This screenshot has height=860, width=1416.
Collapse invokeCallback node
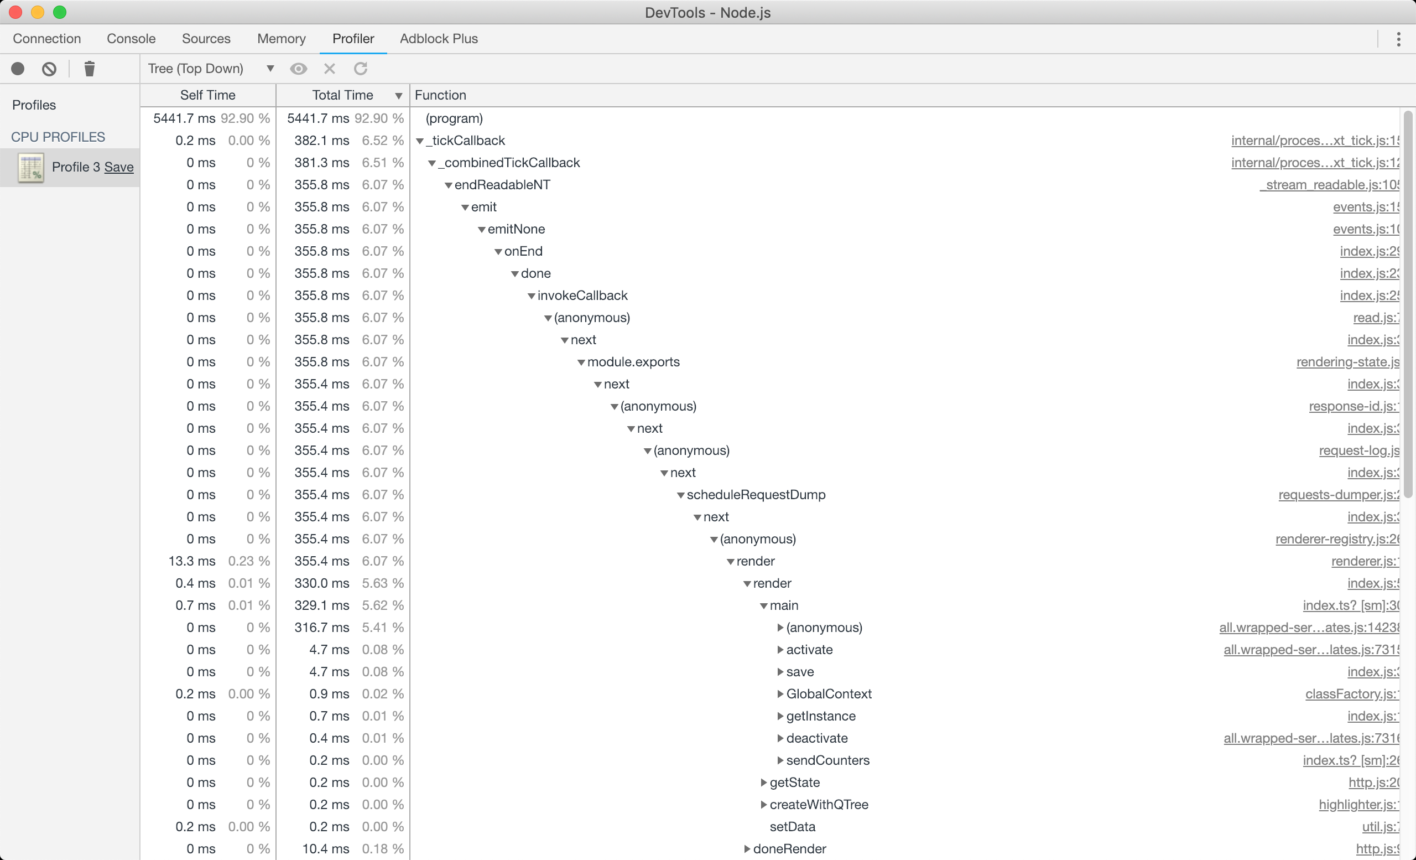click(532, 296)
